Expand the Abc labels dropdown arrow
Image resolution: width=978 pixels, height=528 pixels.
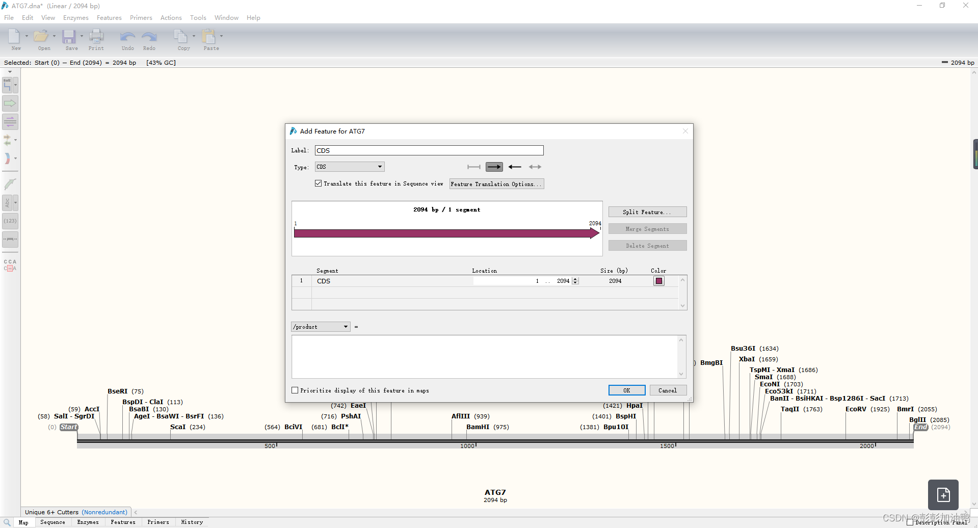[16, 203]
